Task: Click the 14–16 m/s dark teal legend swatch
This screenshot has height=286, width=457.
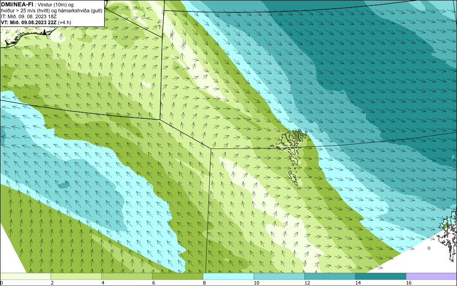Action: [380, 276]
